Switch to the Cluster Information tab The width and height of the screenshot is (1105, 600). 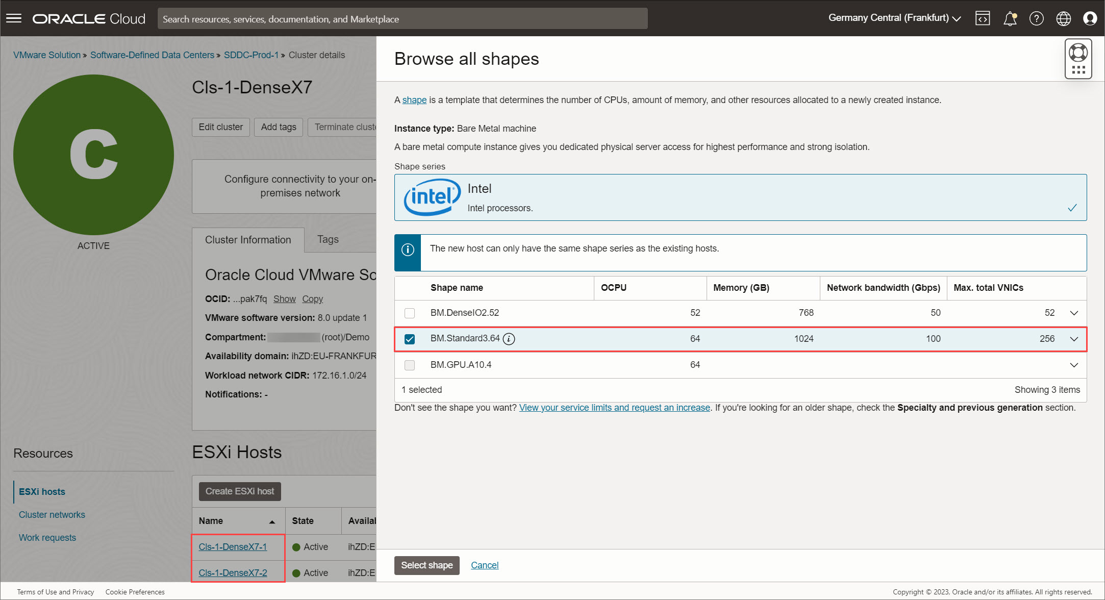point(247,239)
